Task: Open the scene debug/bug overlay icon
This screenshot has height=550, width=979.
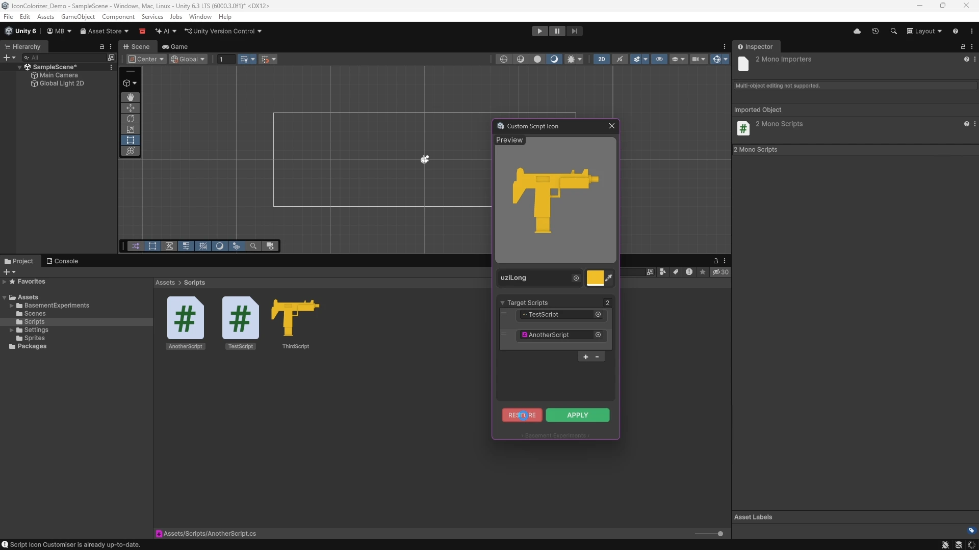Action: click(x=572, y=59)
